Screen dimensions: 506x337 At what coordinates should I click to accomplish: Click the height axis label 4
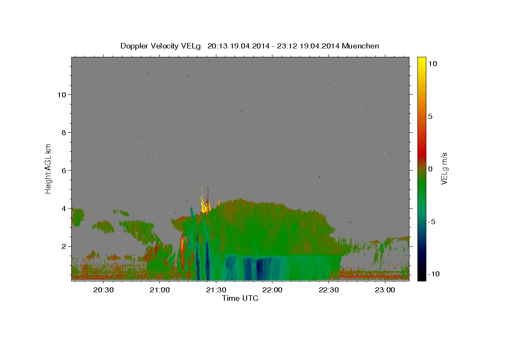click(x=65, y=209)
